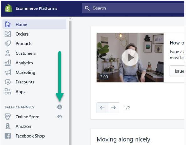The height and width of the screenshot is (145, 186).
Task: Open the Discounts percent badge icon
Action: (x=8, y=82)
